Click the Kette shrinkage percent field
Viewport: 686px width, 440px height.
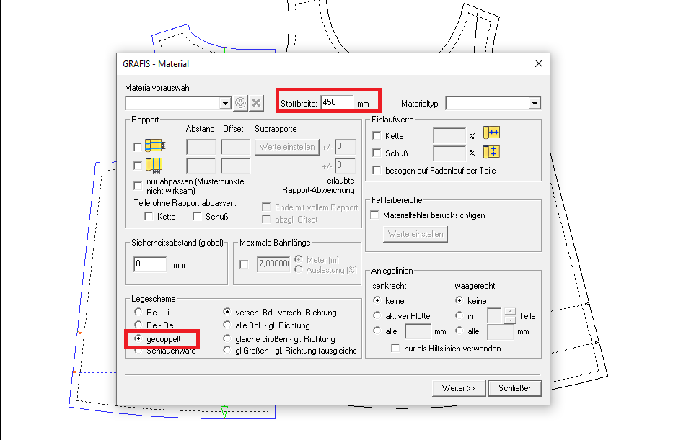449,135
